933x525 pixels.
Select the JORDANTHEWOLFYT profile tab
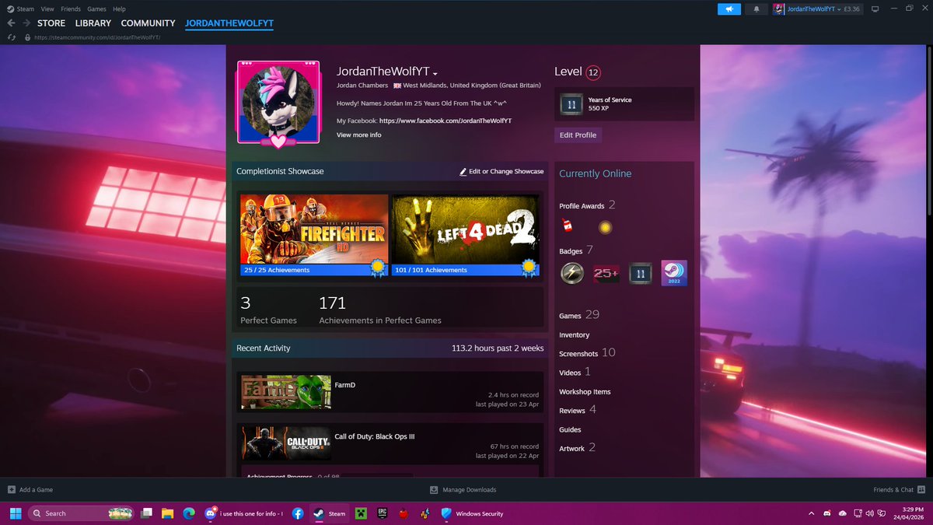(x=229, y=23)
